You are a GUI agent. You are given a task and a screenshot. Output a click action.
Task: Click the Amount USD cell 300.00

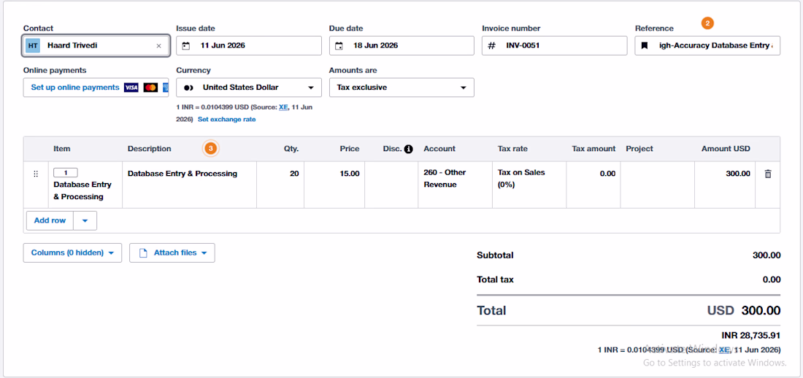[x=725, y=185]
